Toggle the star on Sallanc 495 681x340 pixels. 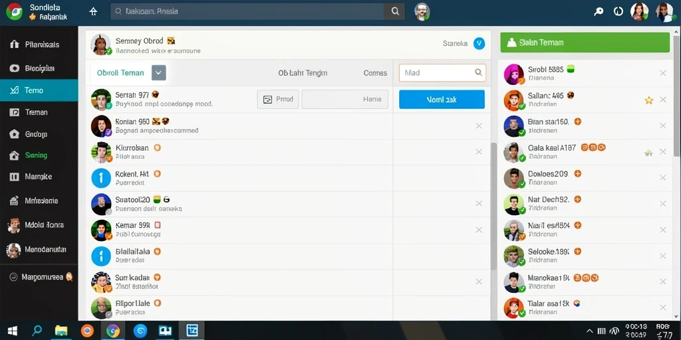(x=649, y=100)
